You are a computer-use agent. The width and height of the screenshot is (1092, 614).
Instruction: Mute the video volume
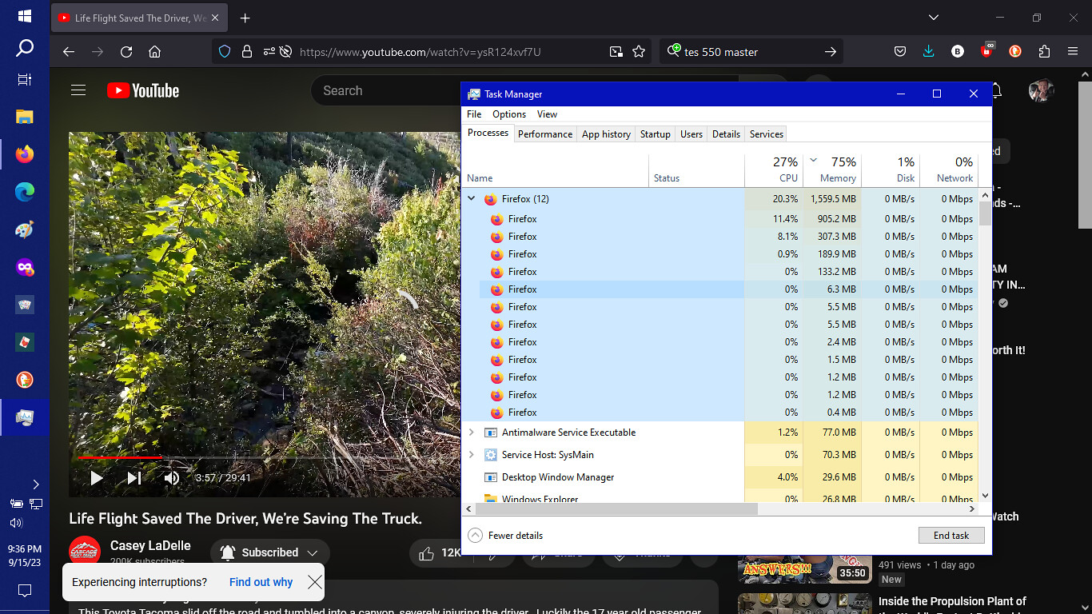tap(172, 478)
